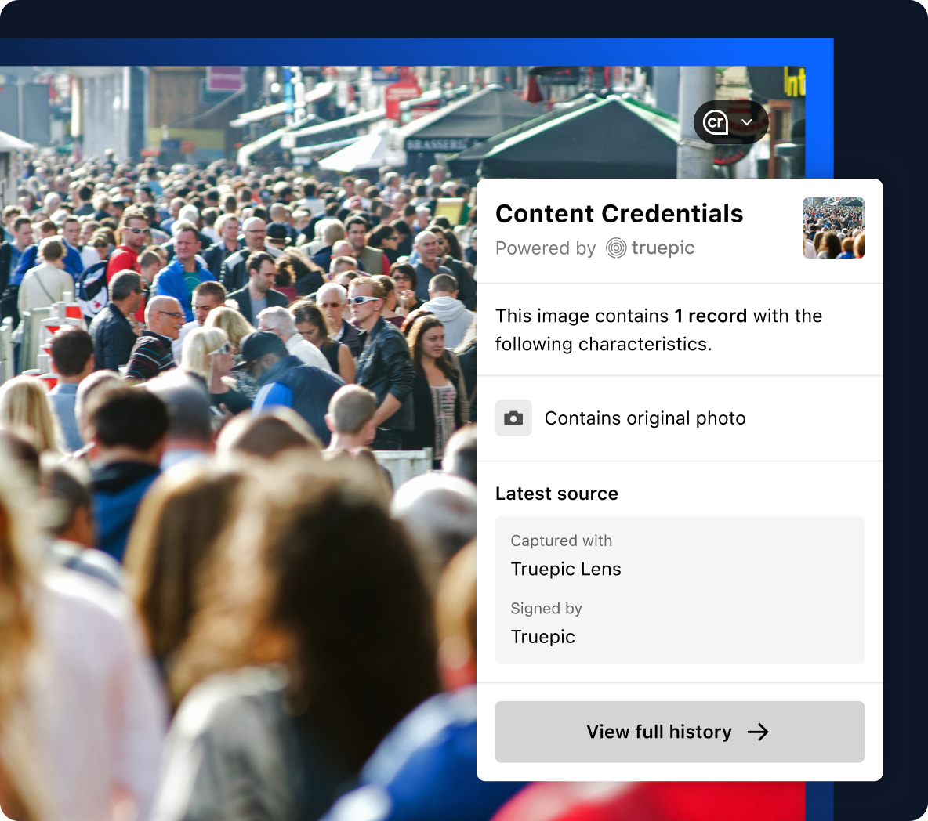This screenshot has width=928, height=821.
Task: Click the 'Powered by' text
Action: tap(545, 248)
